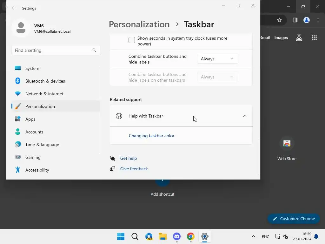Maximize the Settings window

[238, 6]
